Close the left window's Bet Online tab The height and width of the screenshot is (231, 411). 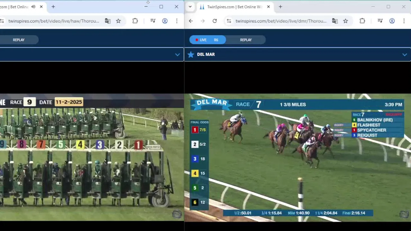tap(41, 7)
